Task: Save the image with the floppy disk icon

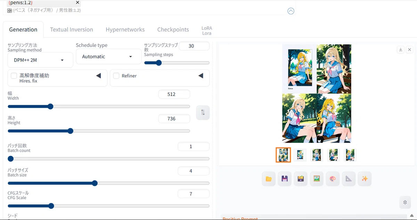Action: 285,179
